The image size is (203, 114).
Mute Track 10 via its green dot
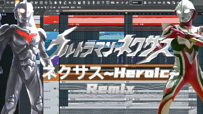[x=58, y=97]
